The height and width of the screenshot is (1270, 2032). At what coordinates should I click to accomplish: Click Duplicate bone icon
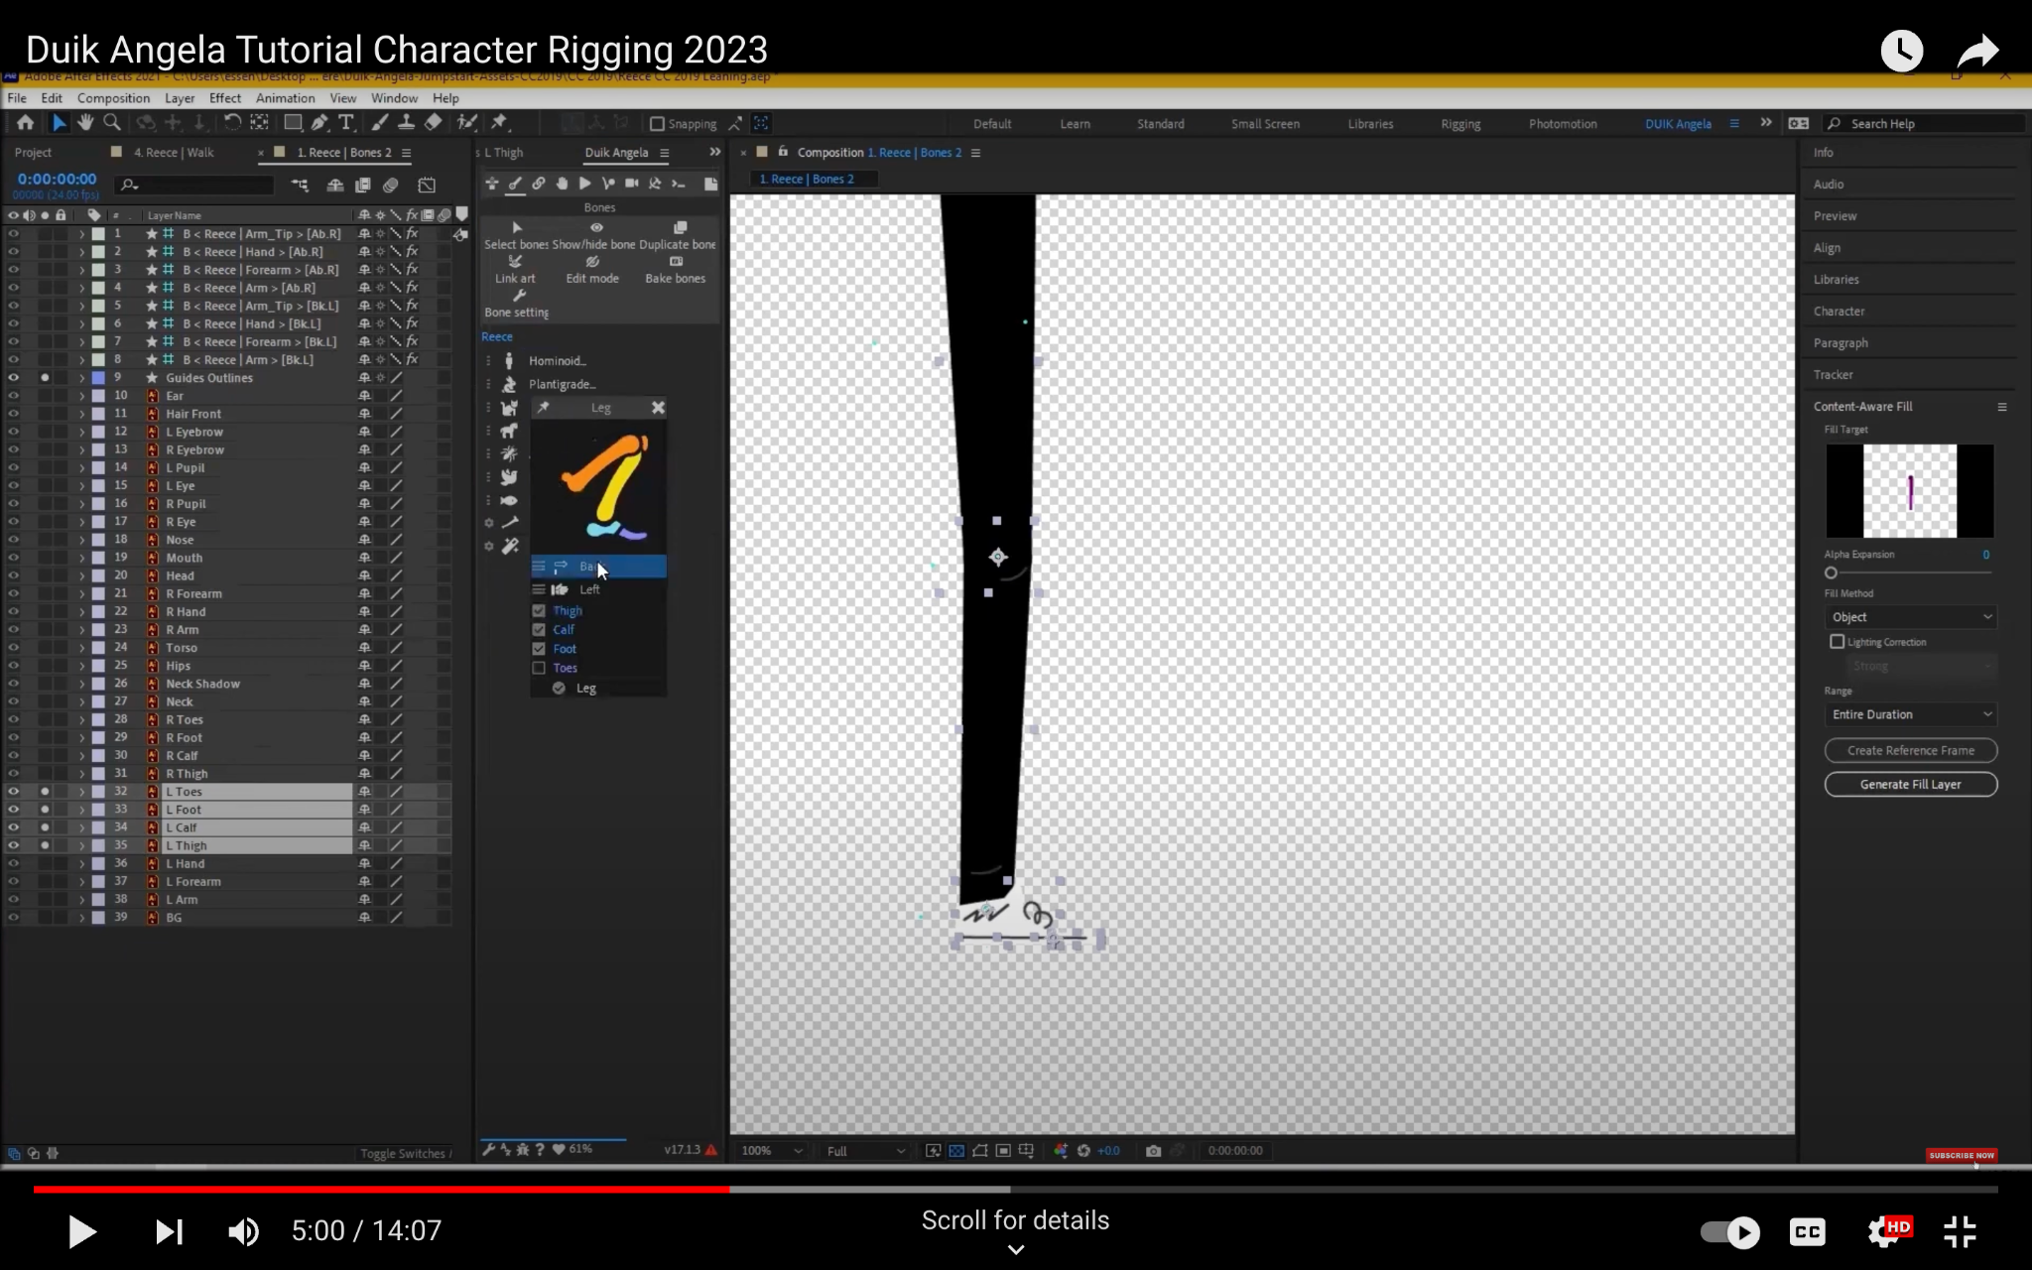[x=680, y=228]
